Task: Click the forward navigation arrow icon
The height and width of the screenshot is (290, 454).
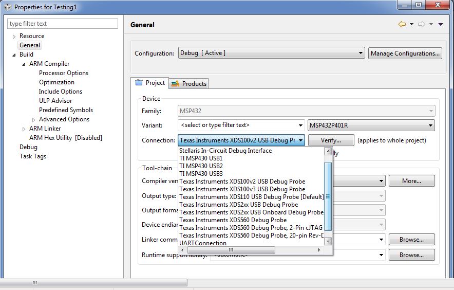Action: 422,24
